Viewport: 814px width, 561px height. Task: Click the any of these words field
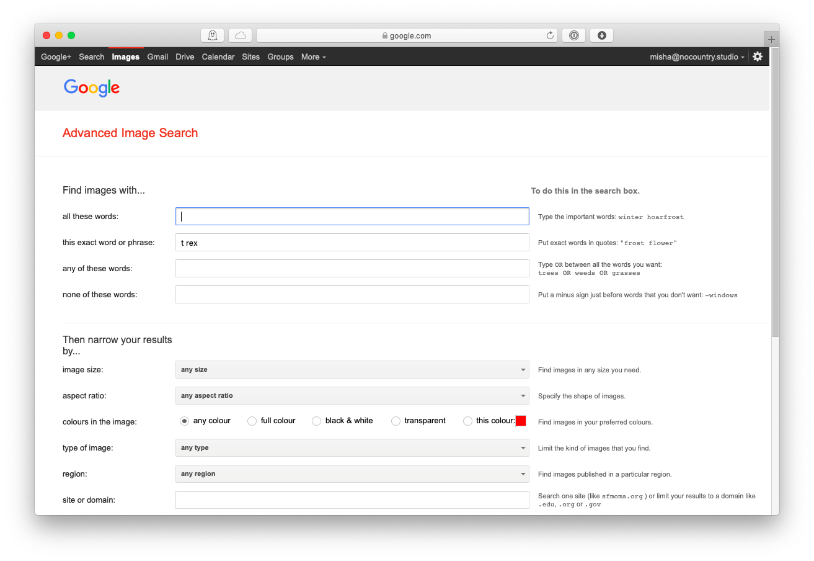coord(352,268)
